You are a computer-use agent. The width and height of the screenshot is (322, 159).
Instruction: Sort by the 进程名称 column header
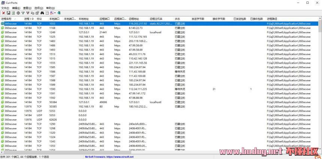(x=11, y=19)
